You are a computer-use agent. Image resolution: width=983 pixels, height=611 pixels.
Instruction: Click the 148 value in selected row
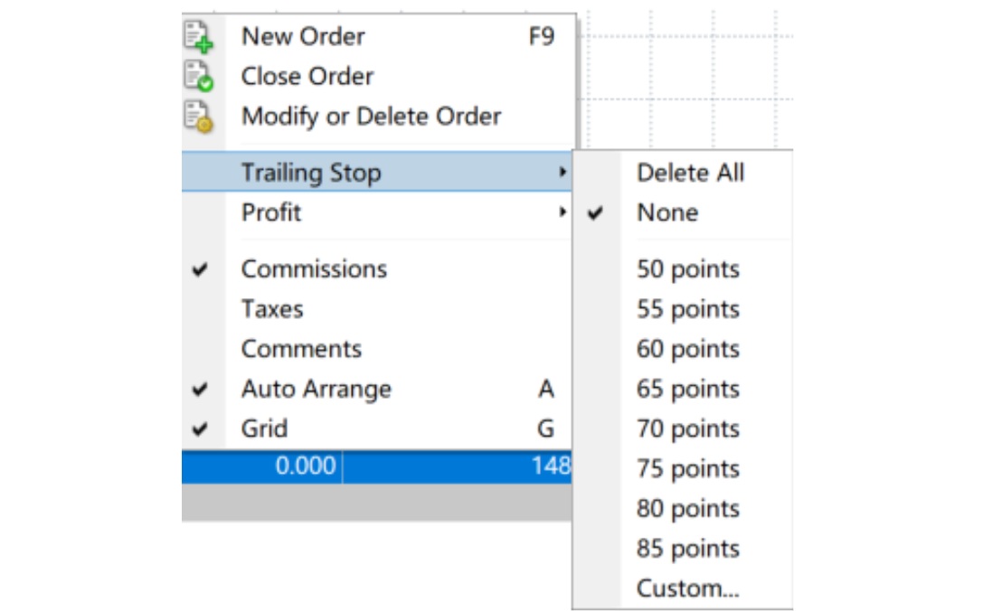[x=551, y=465]
